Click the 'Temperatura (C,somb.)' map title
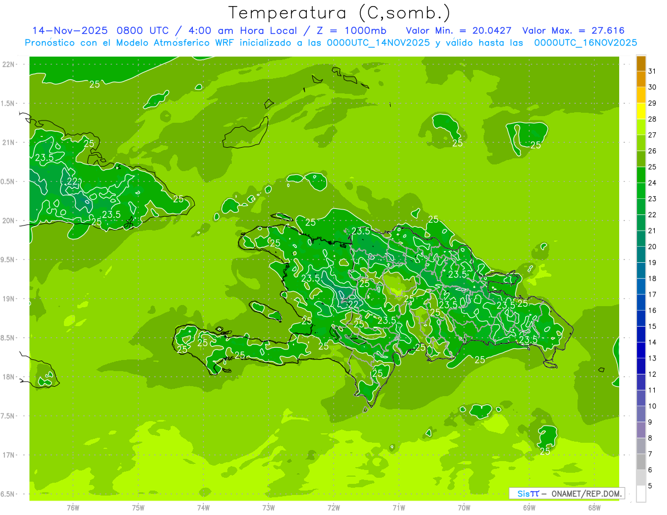 [x=339, y=13]
